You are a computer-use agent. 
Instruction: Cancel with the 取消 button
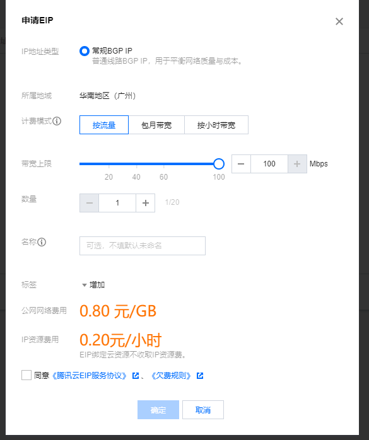tap(203, 410)
